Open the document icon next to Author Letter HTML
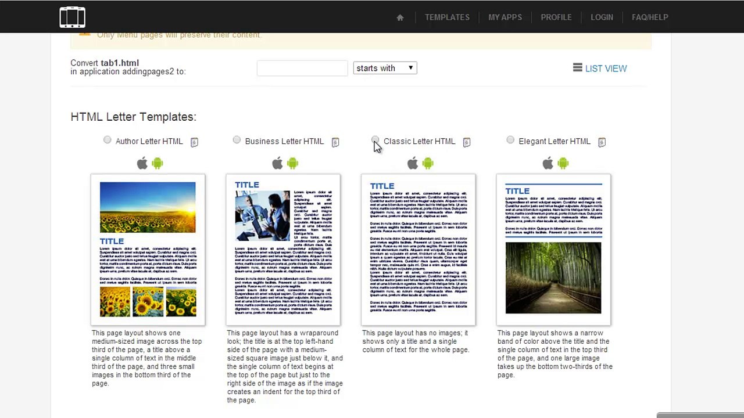This screenshot has height=418, width=744. click(x=194, y=142)
